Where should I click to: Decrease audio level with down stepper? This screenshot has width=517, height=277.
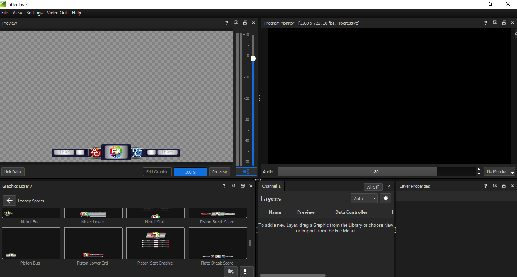pos(479,174)
